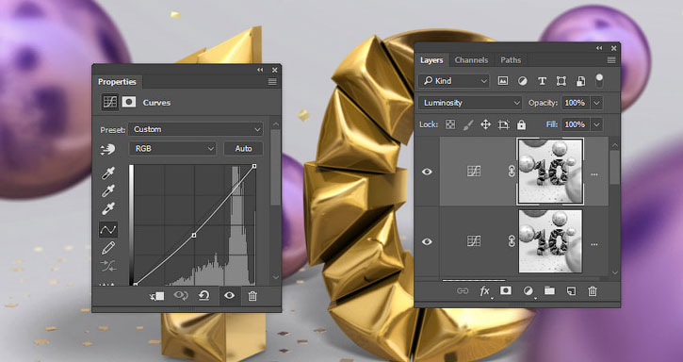Click the Opacity 100% field
This screenshot has width=683, height=362.
(x=575, y=103)
